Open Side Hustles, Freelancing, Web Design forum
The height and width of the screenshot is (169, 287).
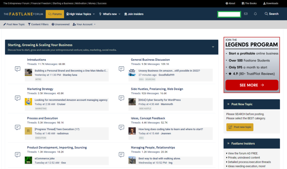pos(157,89)
